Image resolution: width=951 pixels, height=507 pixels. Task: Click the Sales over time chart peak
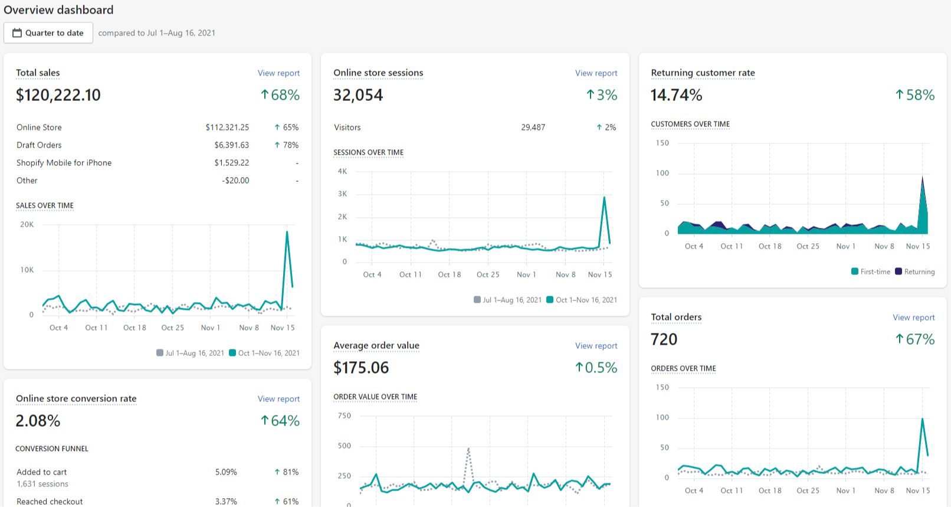pos(287,232)
